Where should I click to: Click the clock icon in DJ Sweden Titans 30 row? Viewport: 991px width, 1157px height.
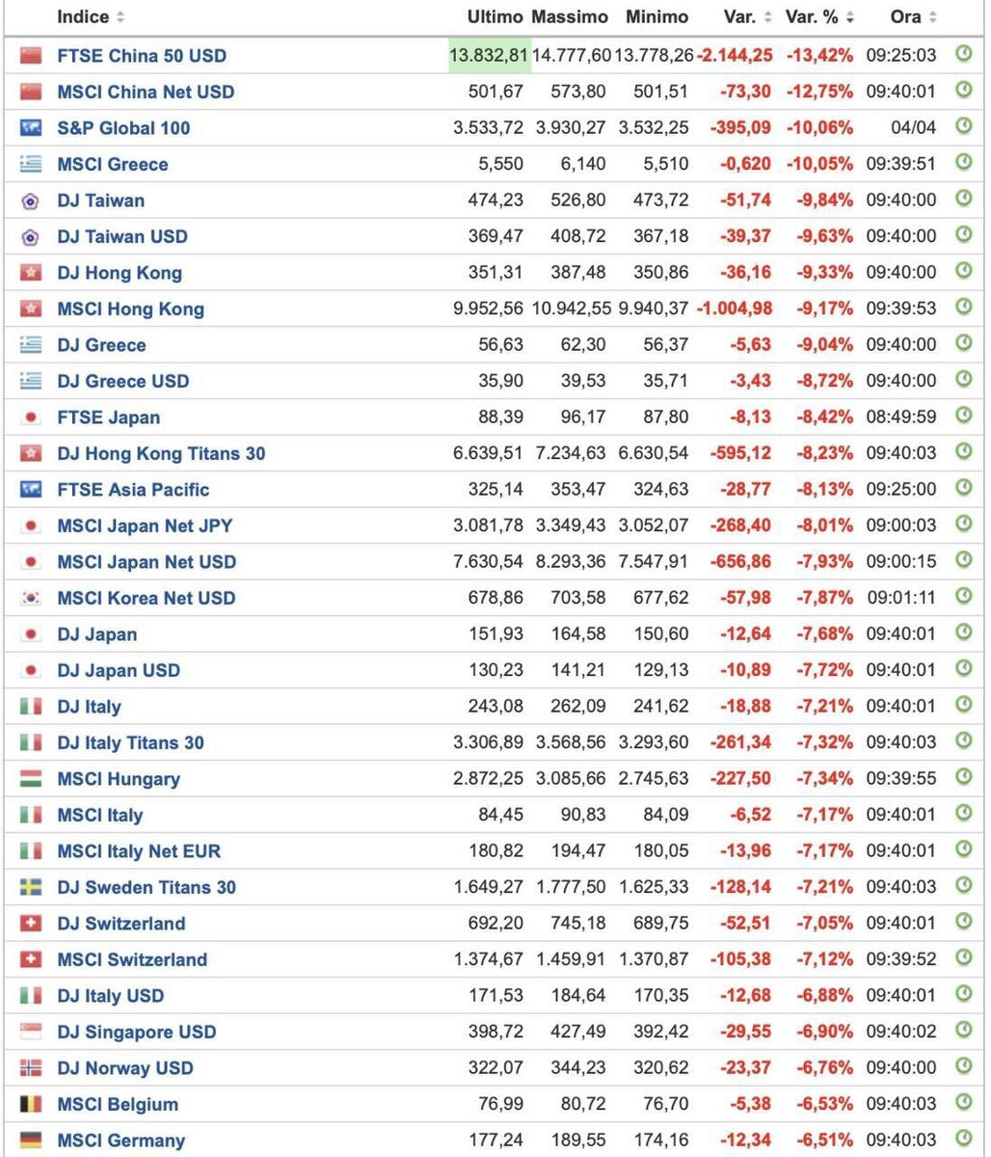(x=963, y=886)
